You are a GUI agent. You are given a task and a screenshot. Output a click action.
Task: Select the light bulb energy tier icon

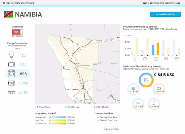[x=11, y=55]
